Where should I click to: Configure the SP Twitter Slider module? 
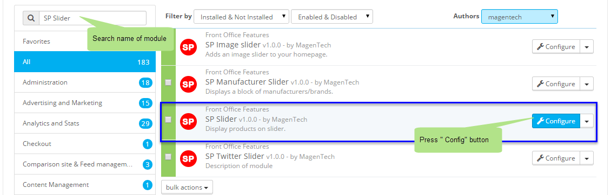(556, 158)
